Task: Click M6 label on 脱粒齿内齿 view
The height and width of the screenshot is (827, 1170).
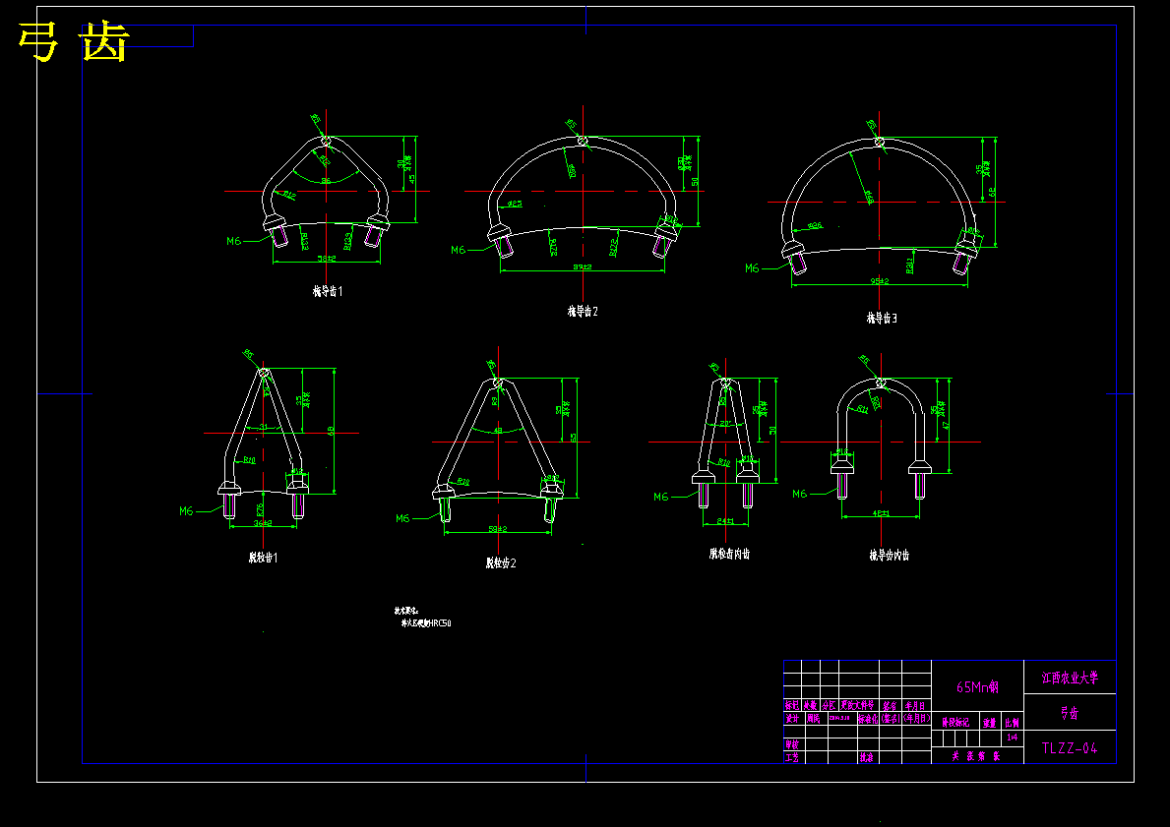Action: pyautogui.click(x=660, y=497)
